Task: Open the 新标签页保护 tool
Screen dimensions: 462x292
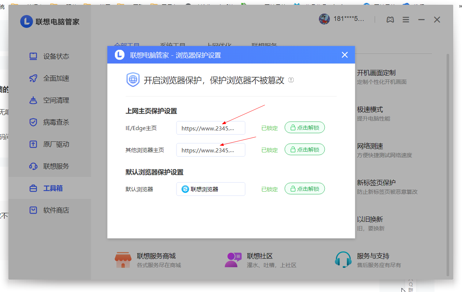Action: (387, 187)
